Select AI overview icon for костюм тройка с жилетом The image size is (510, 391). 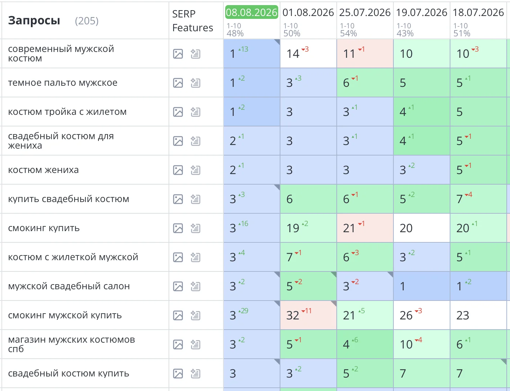(x=195, y=112)
